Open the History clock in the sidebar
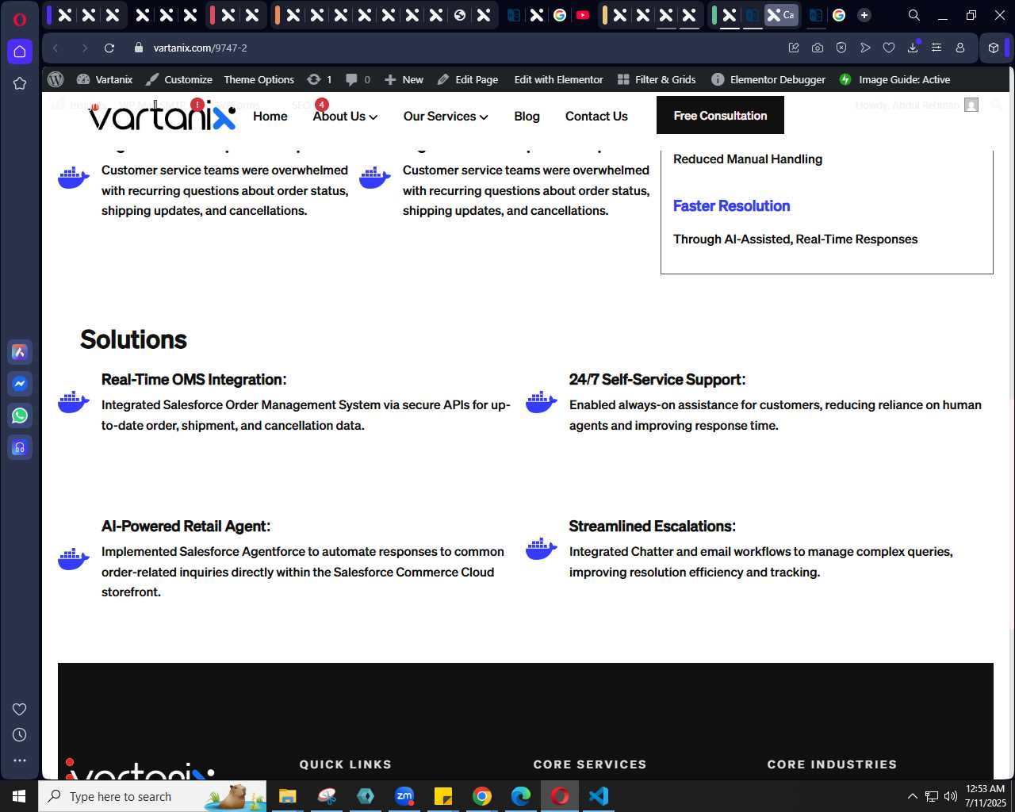1015x812 pixels. point(20,735)
